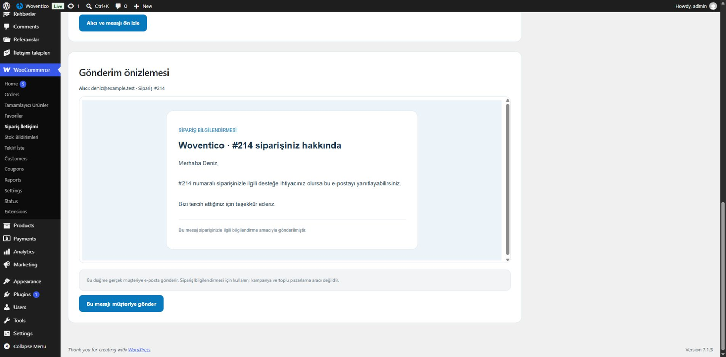Click the Appearance paintbrush icon
This screenshot has height=357, width=726.
[7, 282]
